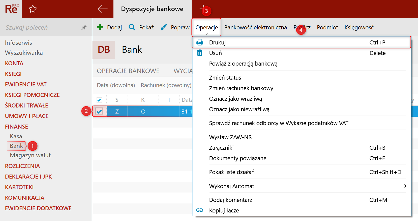This screenshot has height=221, width=418.
Task: Select Oznacz jako wrażliwą
Action: [302, 99]
